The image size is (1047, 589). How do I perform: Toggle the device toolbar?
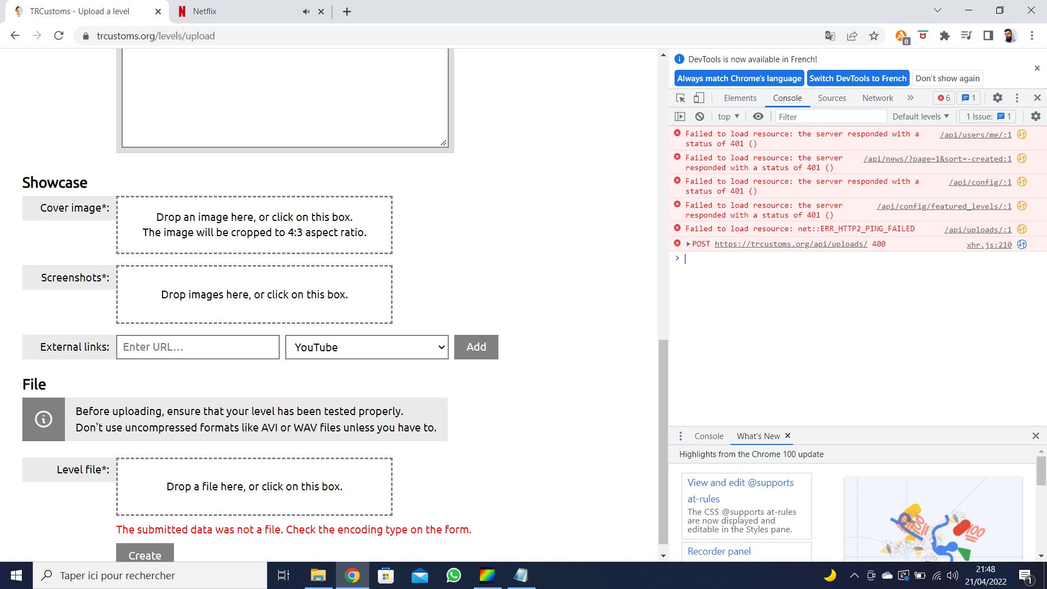pos(699,98)
